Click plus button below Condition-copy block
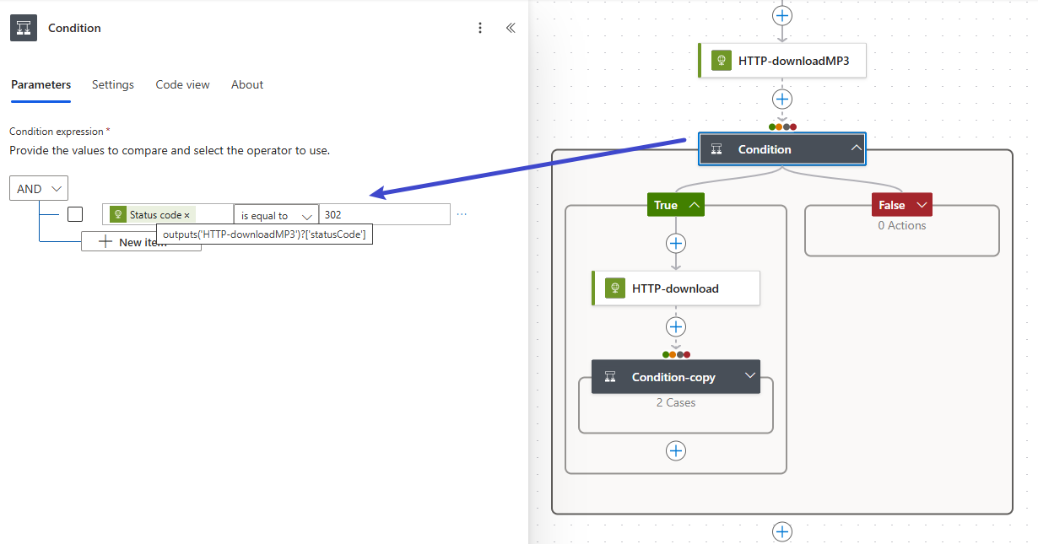The height and width of the screenshot is (544, 1038). (x=676, y=450)
